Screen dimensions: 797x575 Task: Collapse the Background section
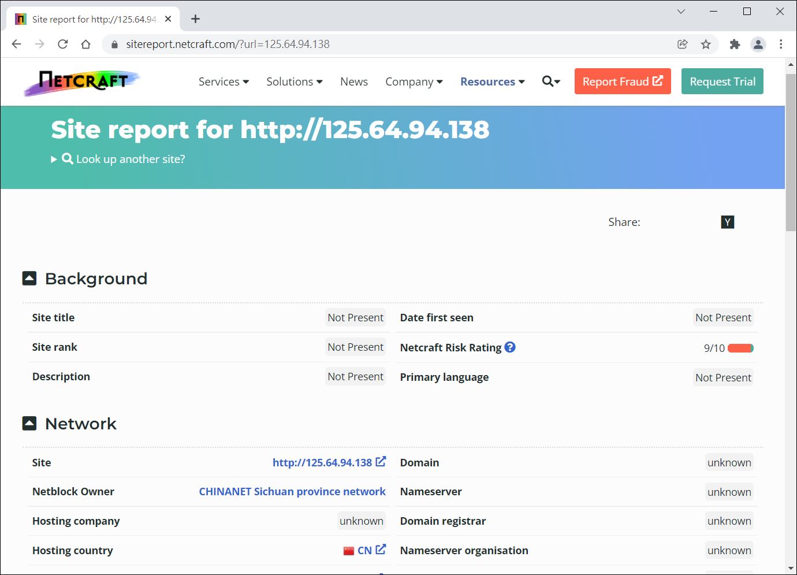tap(29, 279)
